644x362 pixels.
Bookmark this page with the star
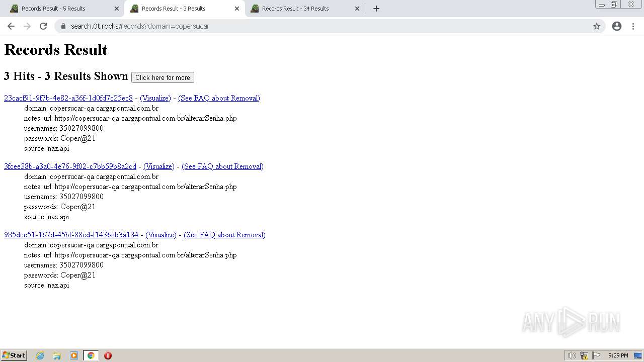point(597,26)
